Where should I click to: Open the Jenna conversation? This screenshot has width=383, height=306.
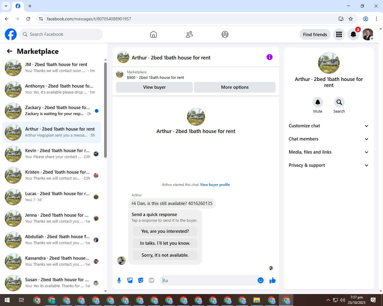point(51,218)
